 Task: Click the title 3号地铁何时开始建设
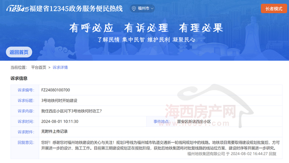click(59, 101)
